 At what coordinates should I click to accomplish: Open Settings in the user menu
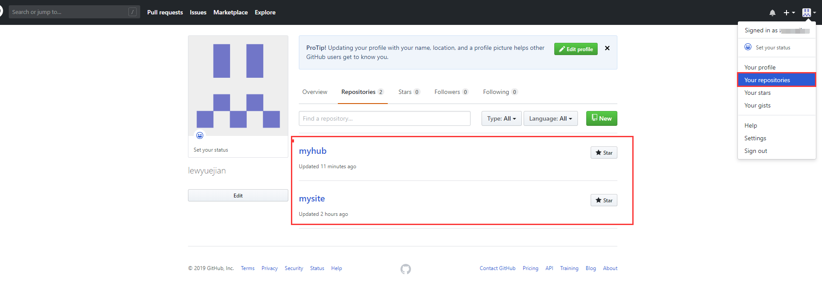point(776,138)
